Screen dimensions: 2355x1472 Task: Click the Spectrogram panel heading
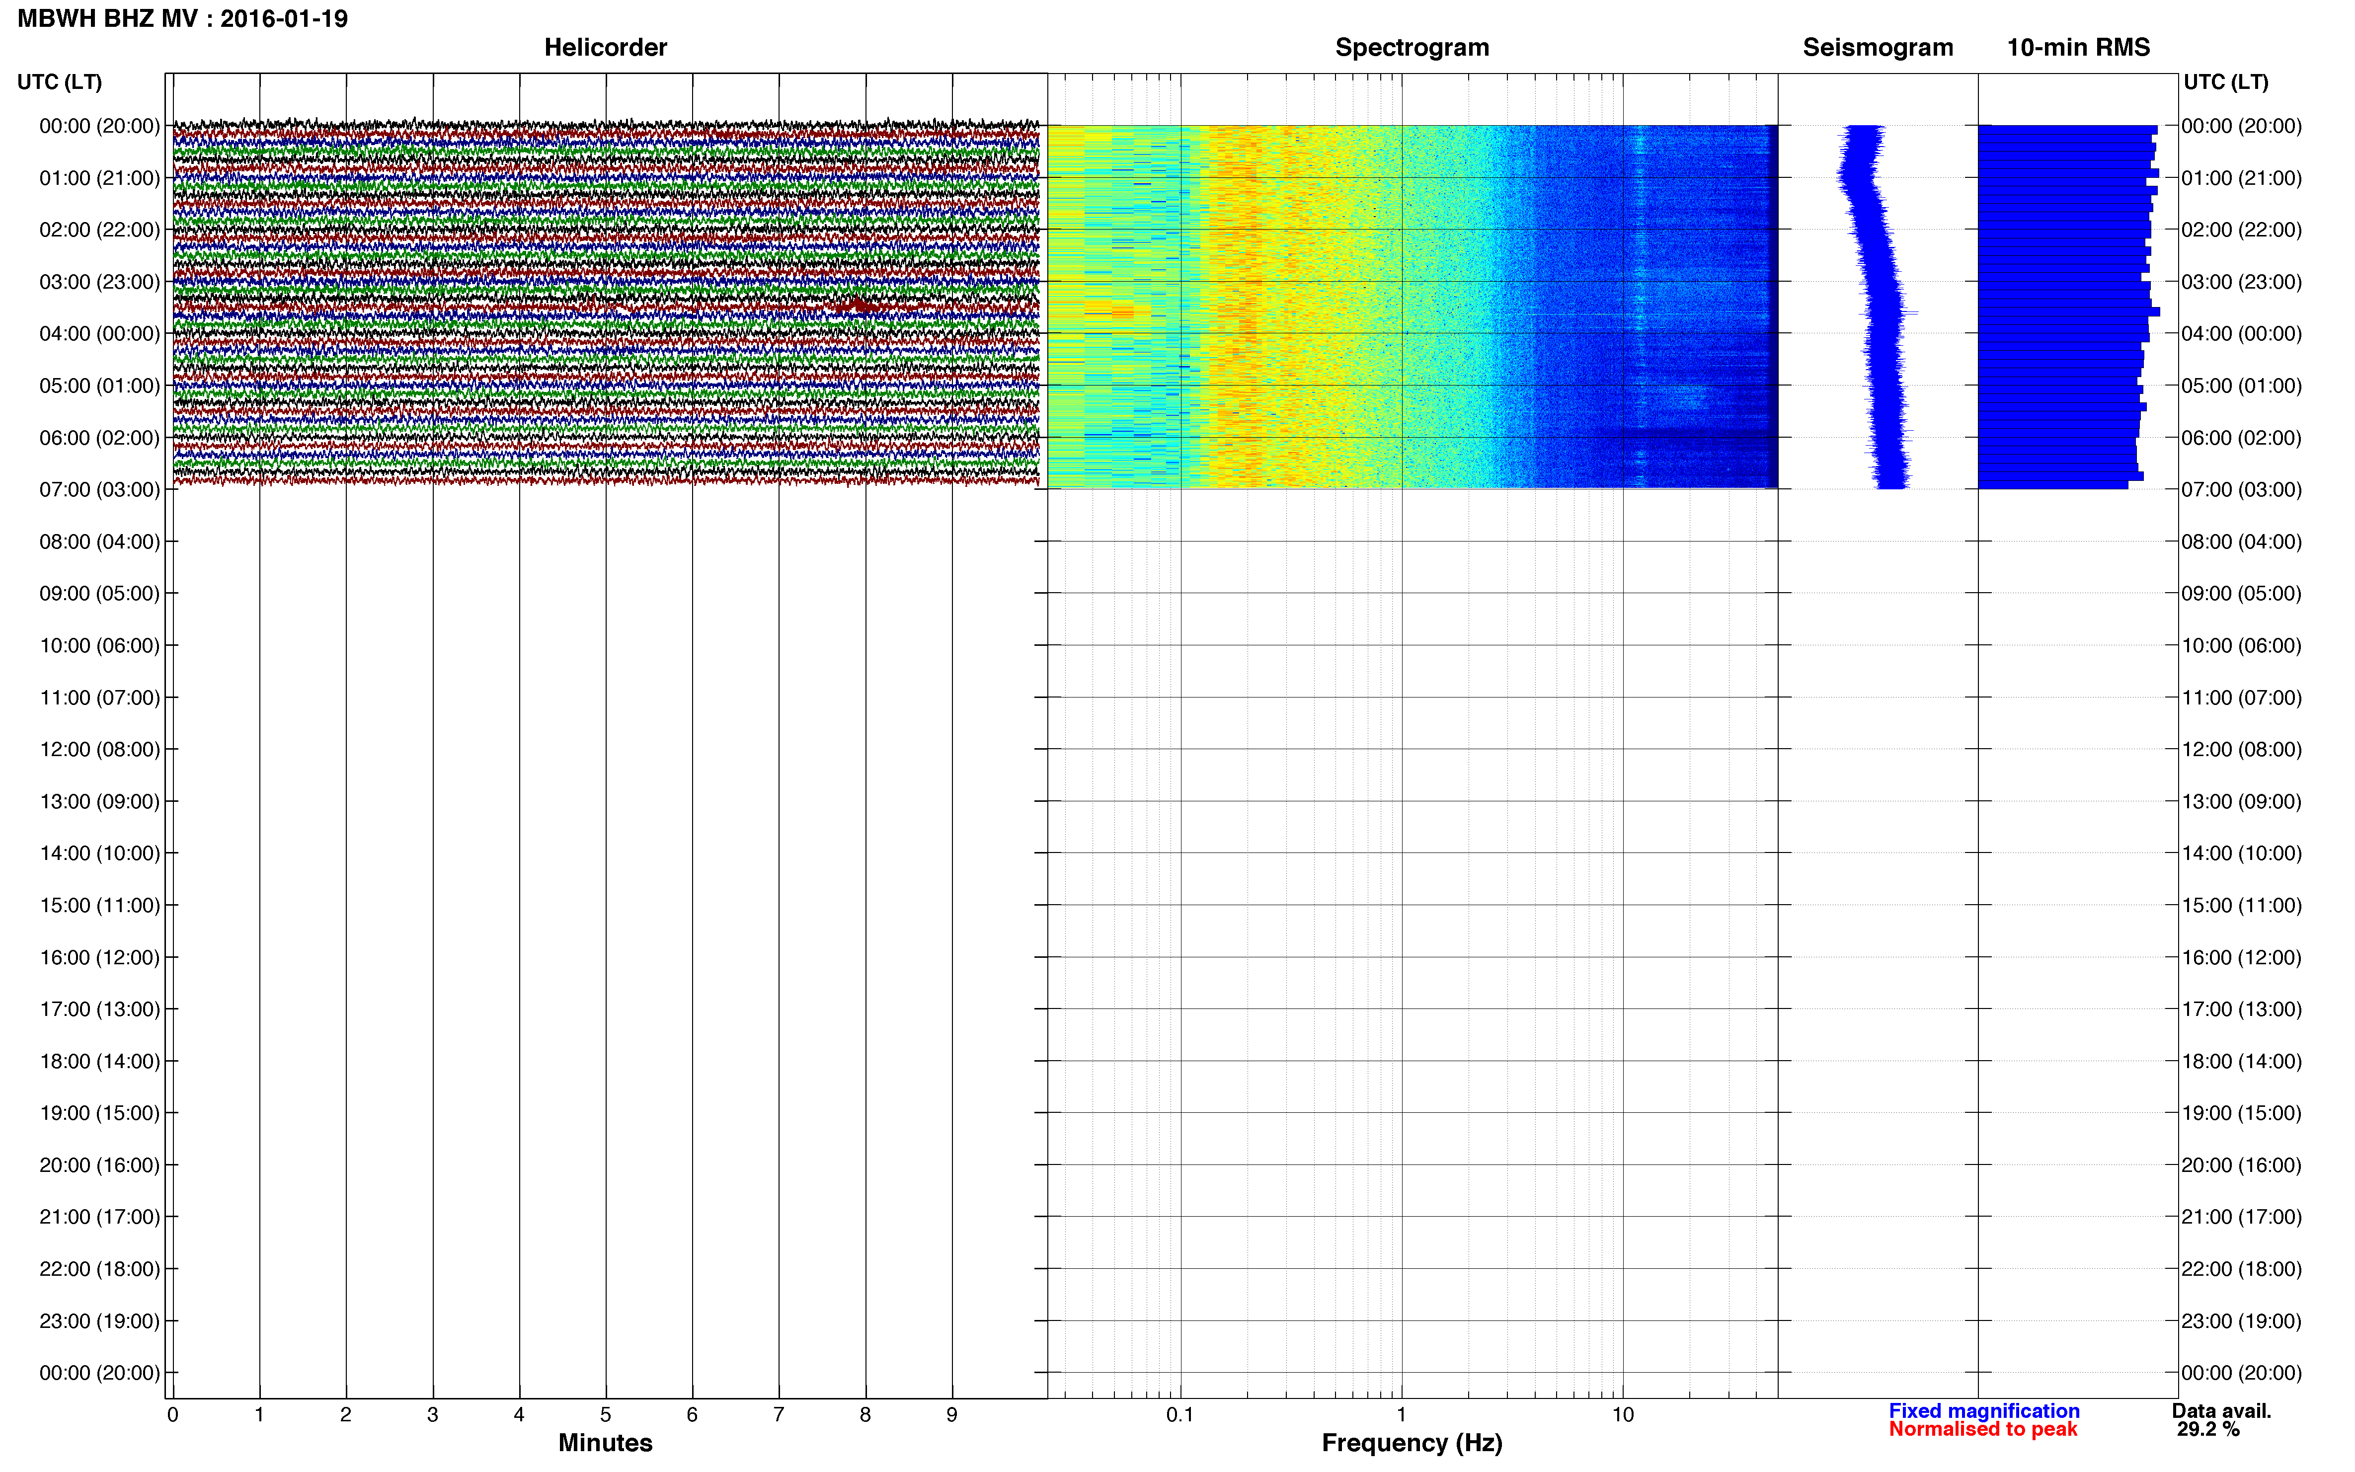coord(1412,47)
